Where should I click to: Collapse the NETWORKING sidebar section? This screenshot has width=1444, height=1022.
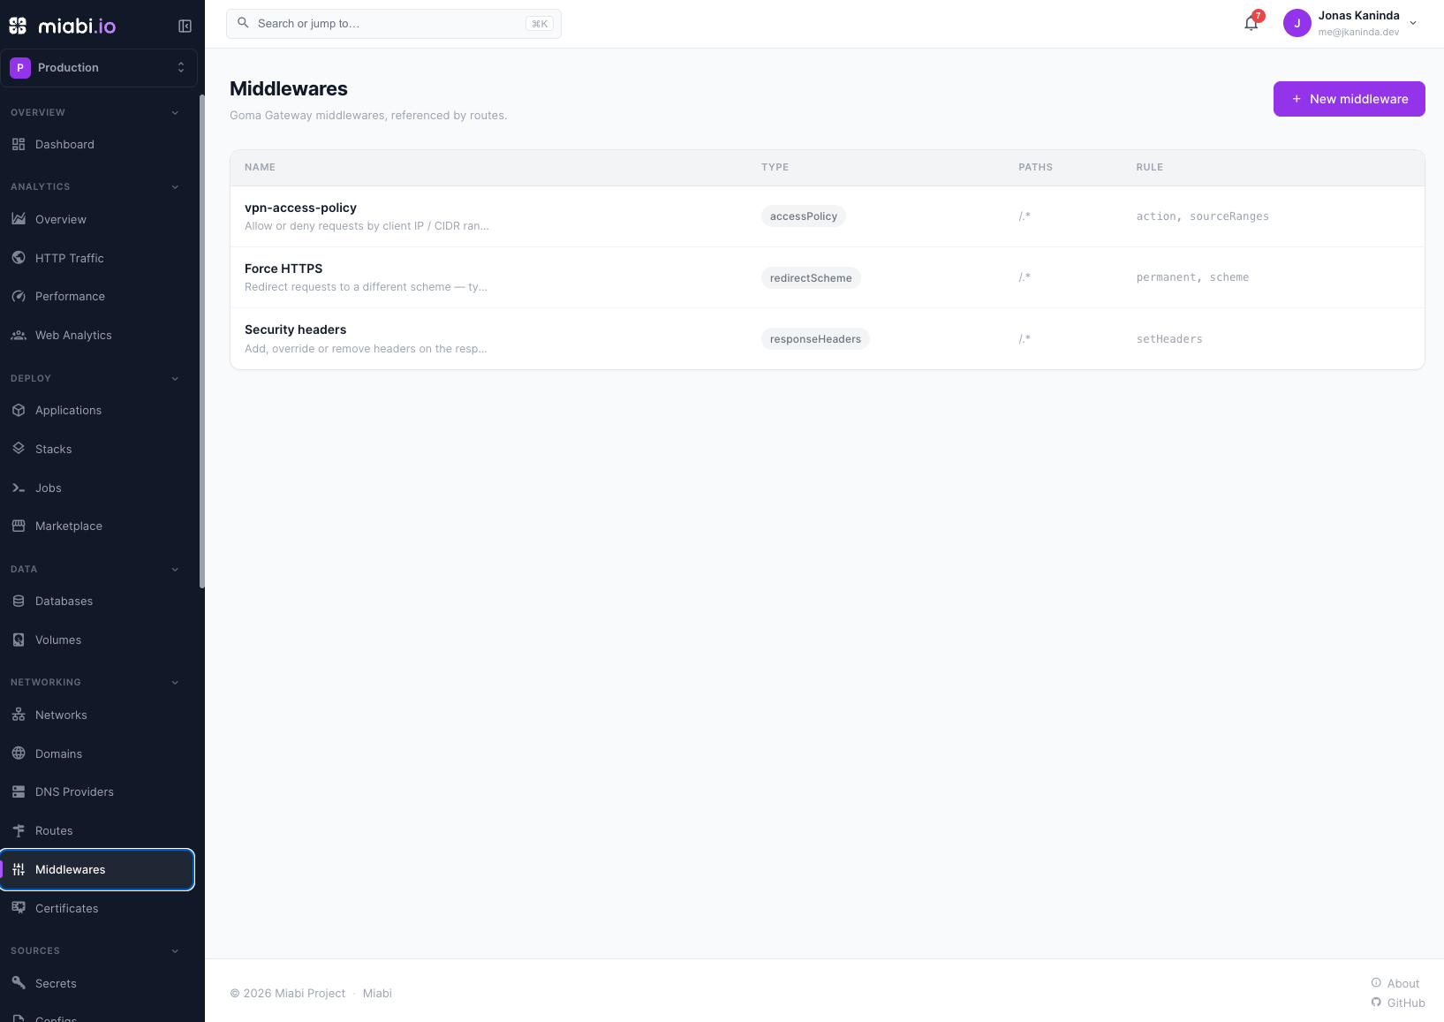[x=175, y=682]
